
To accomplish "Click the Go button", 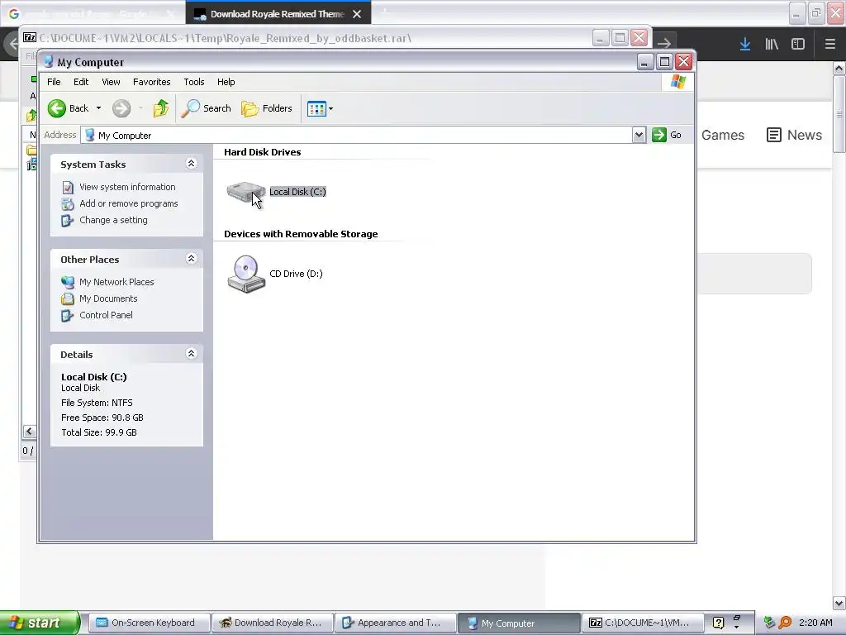I will pos(667,135).
